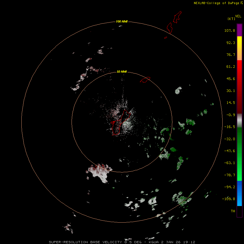Click the -16.5 legend value
This screenshot has width=244, height=244.
point(230,127)
